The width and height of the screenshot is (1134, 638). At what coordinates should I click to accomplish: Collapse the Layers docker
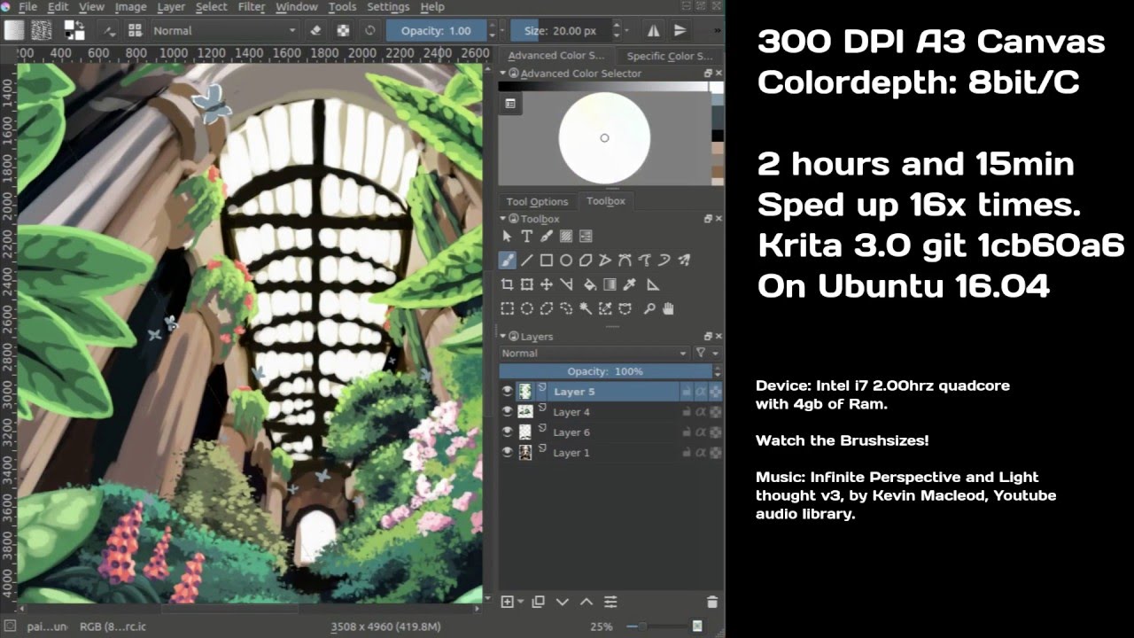point(503,337)
